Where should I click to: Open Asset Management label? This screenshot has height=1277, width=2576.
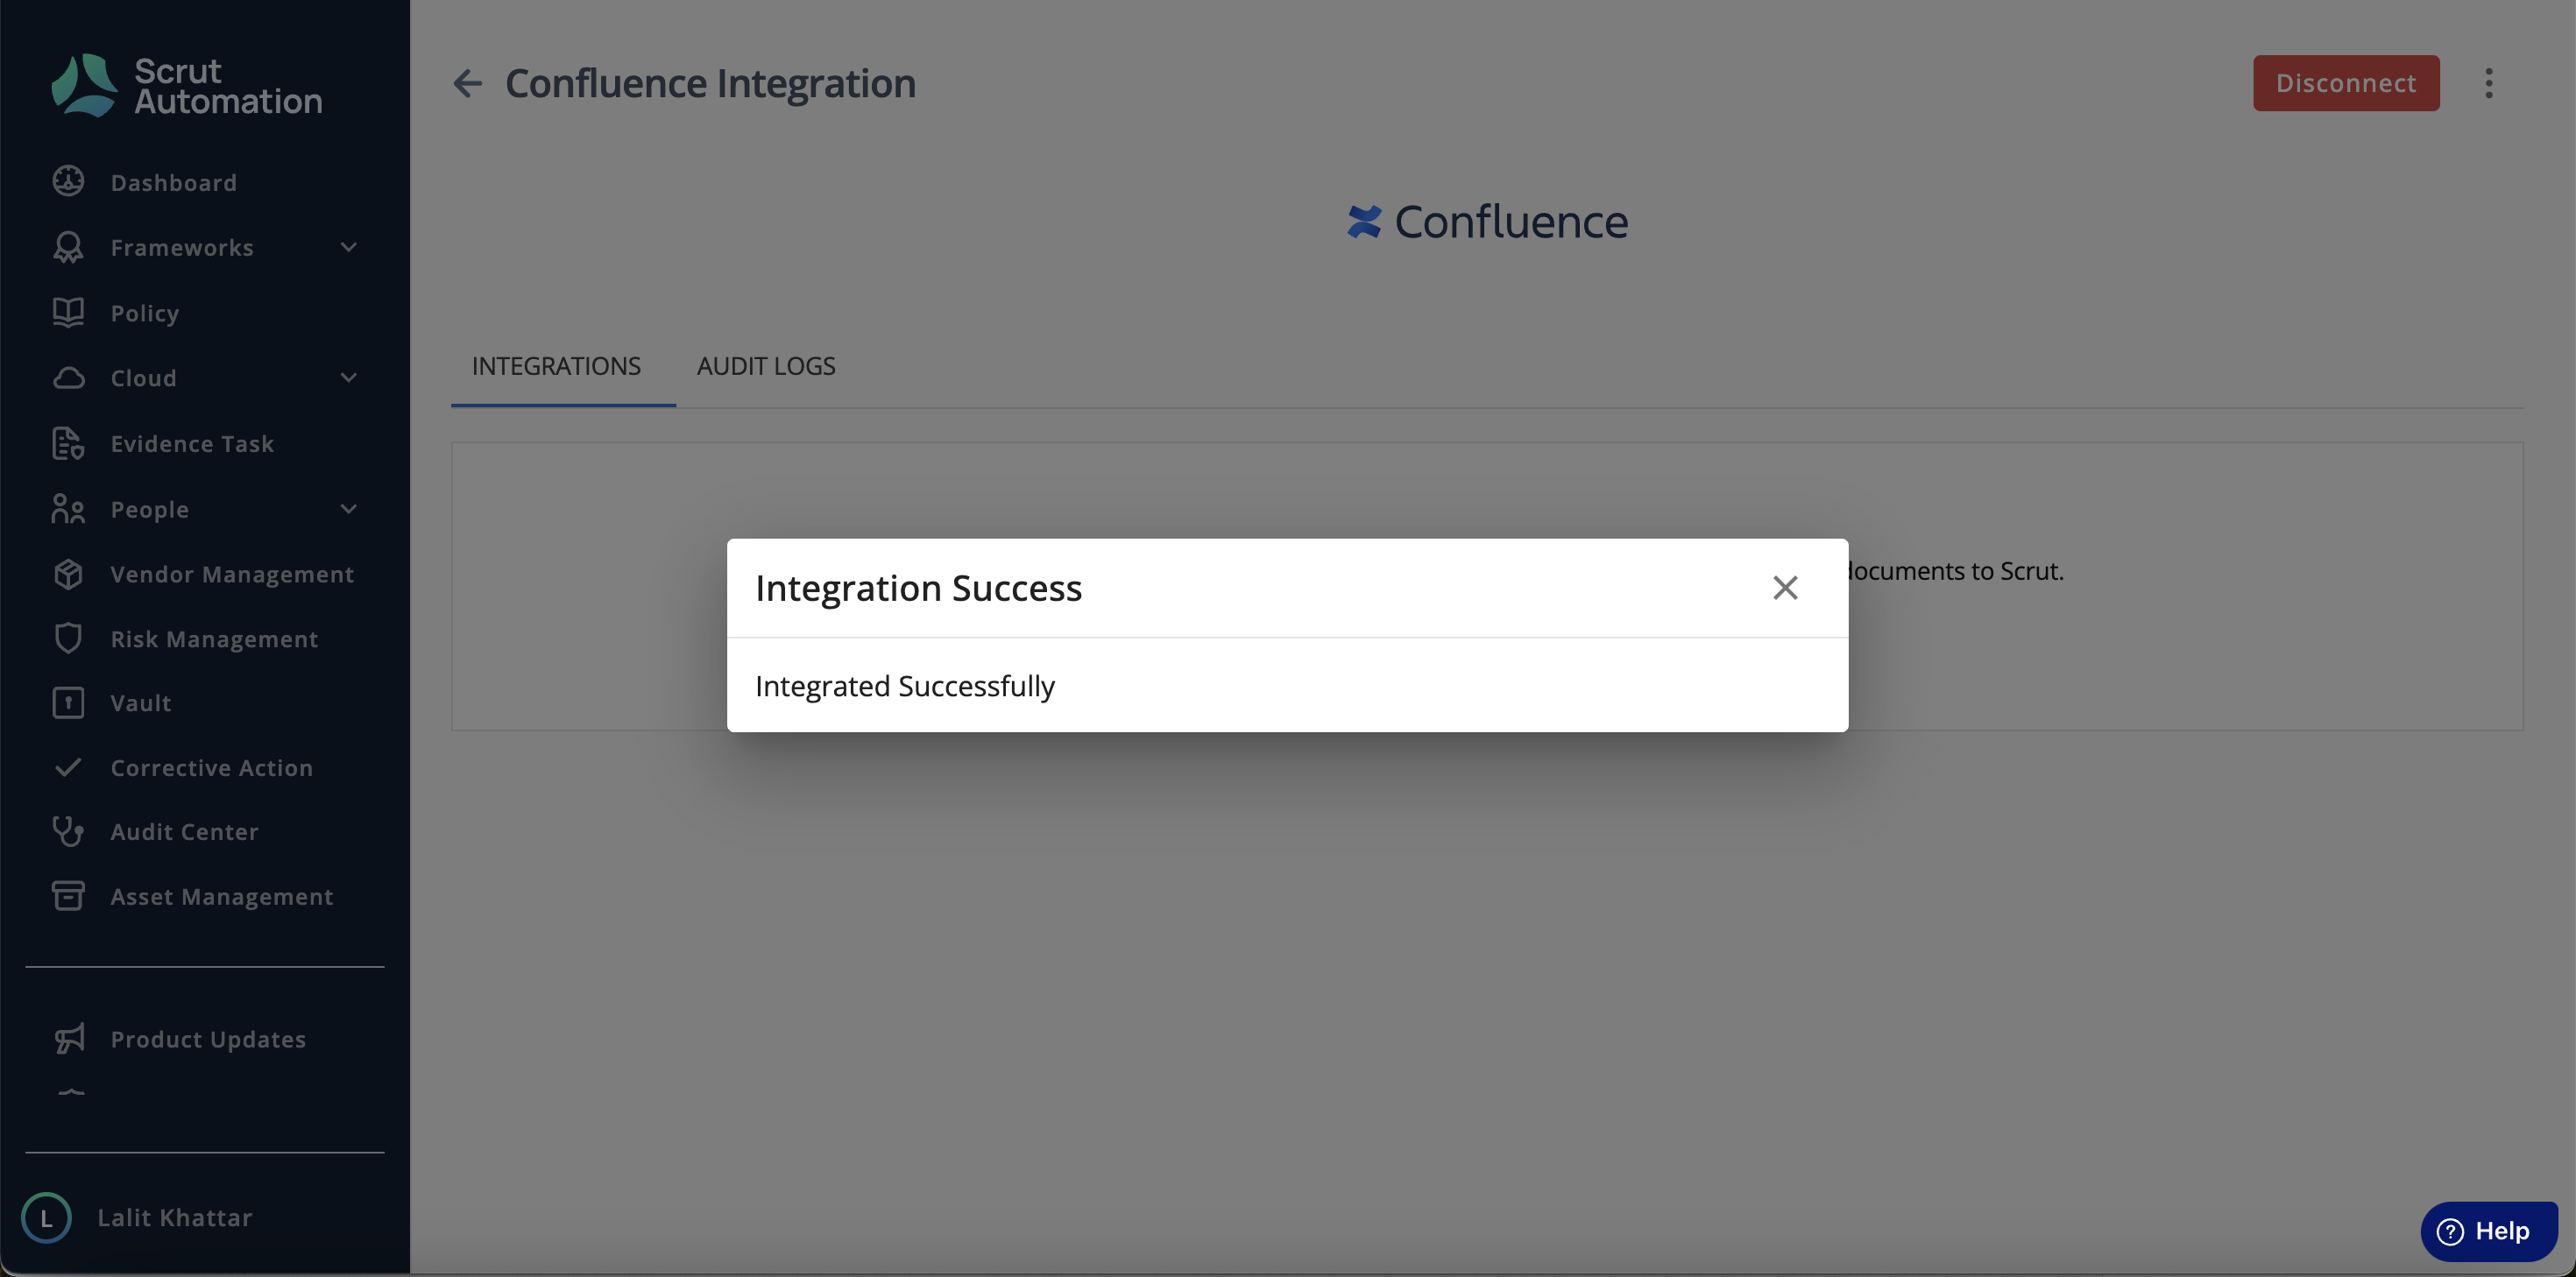(x=222, y=897)
